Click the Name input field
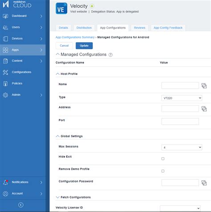 [x=180, y=86]
